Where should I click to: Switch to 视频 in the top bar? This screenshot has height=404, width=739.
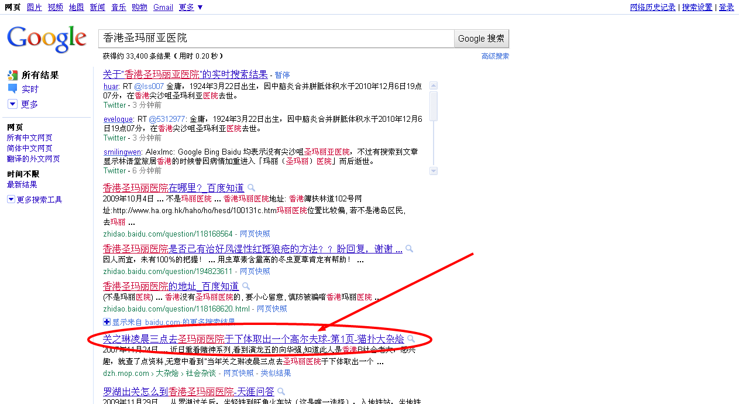(x=56, y=7)
